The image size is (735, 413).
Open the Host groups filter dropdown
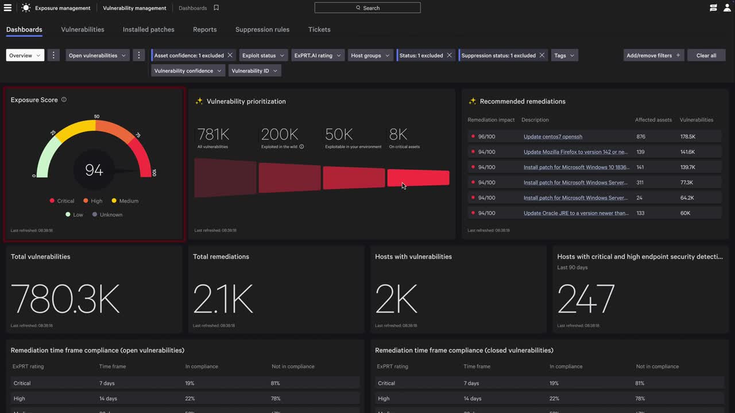tap(370, 56)
